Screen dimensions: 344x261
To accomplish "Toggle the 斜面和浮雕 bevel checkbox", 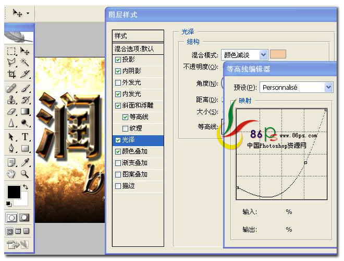I will 118,105.
